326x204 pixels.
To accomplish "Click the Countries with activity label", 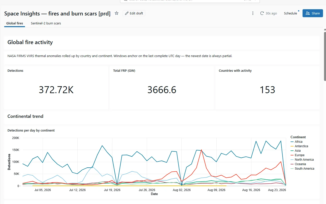I will [235, 70].
